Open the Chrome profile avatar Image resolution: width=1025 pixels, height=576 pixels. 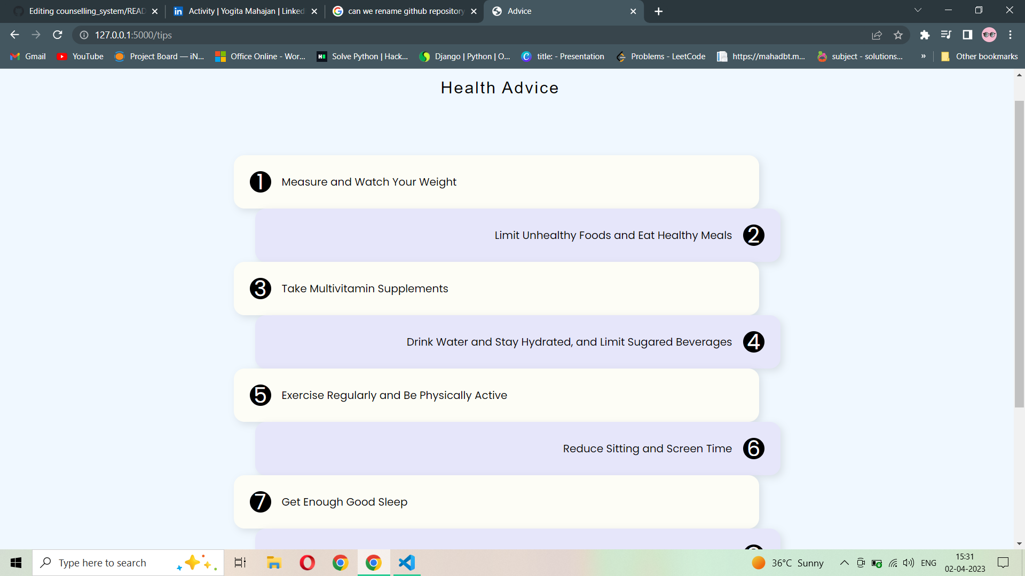(x=989, y=35)
